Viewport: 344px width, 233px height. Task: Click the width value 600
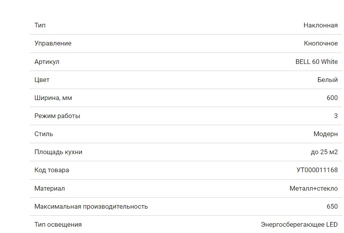click(x=332, y=98)
